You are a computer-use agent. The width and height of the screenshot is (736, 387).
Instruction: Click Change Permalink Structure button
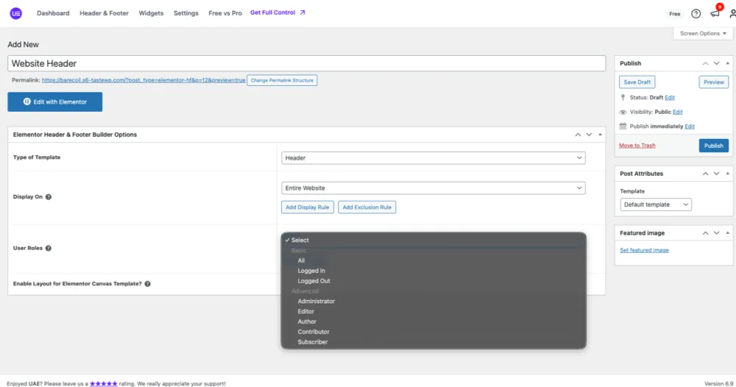tap(282, 81)
